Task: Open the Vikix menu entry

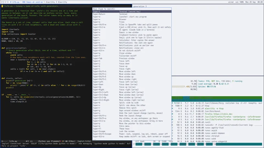Action: point(132,126)
